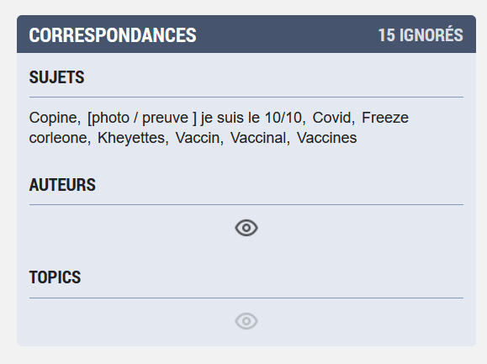Click the divider line under TOPICS

pyautogui.click(x=246, y=298)
